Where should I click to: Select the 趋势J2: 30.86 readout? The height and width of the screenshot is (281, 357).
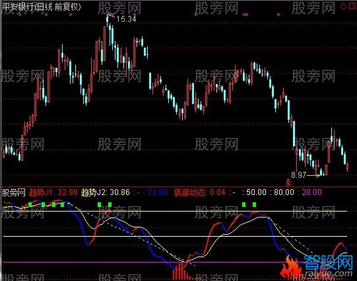tap(106, 192)
